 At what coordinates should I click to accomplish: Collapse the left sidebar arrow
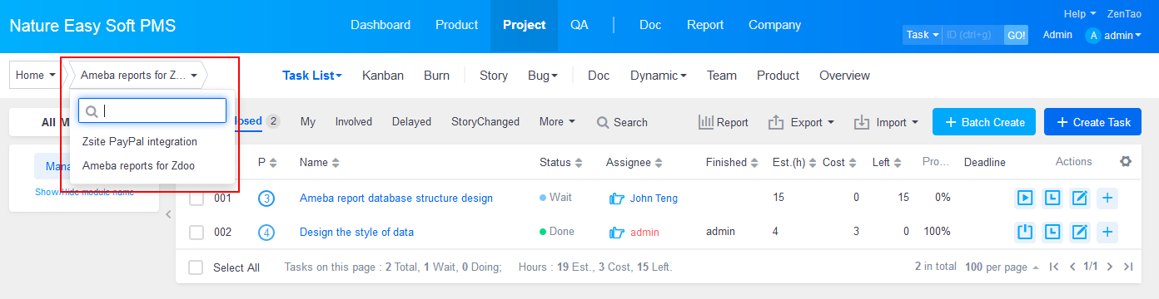167,214
